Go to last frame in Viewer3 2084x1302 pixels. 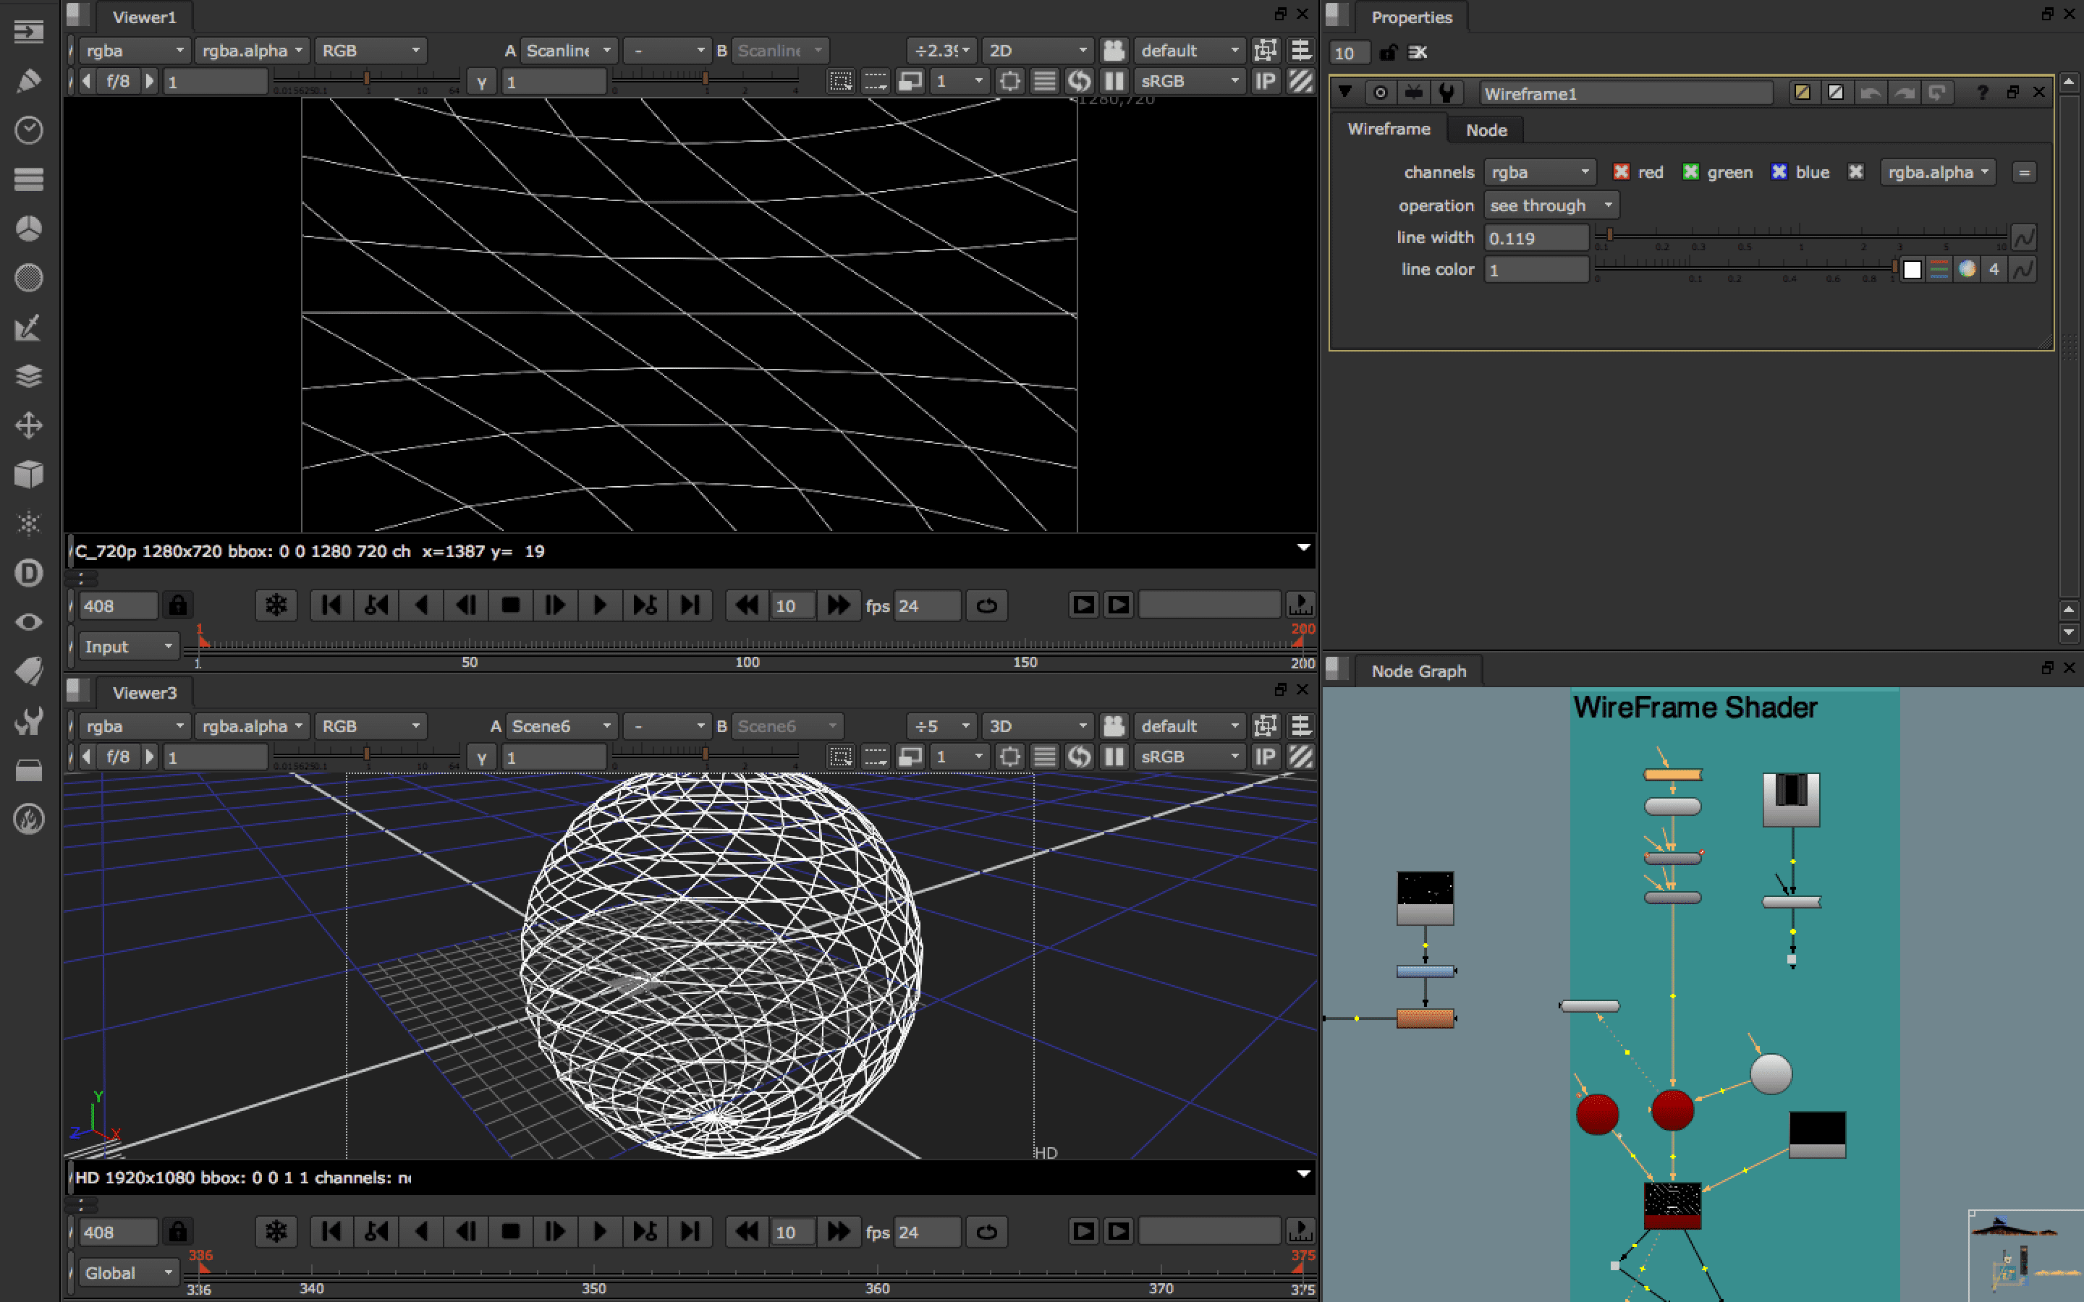(x=690, y=1231)
